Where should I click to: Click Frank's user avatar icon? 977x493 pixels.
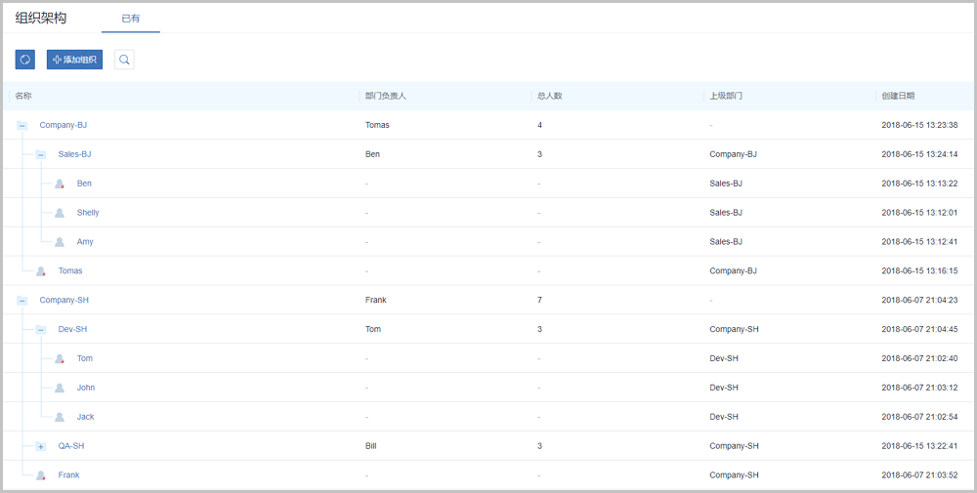41,475
